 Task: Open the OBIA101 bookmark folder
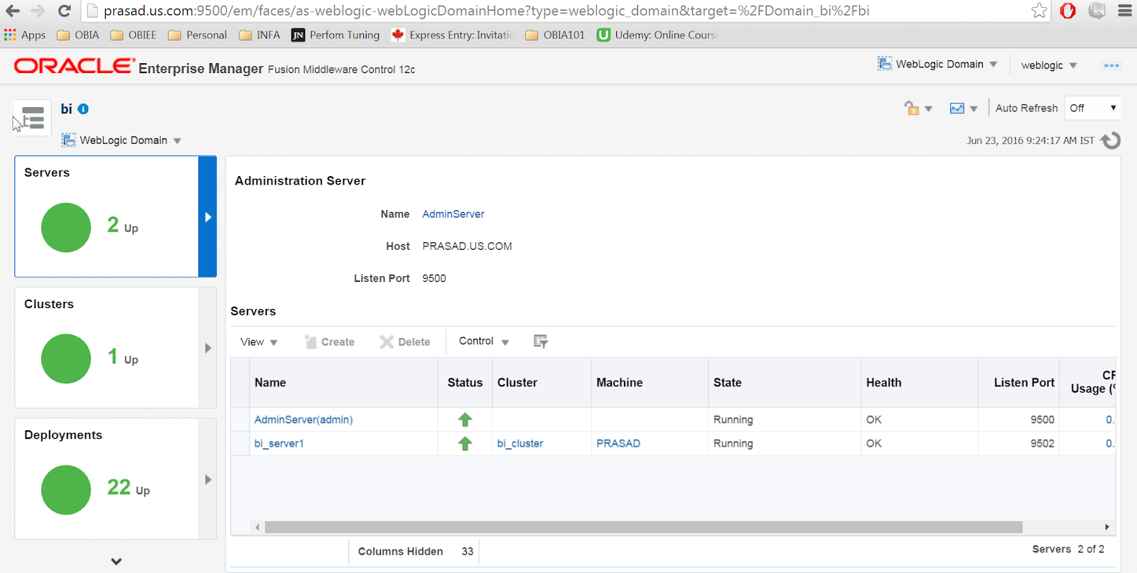tap(555, 35)
